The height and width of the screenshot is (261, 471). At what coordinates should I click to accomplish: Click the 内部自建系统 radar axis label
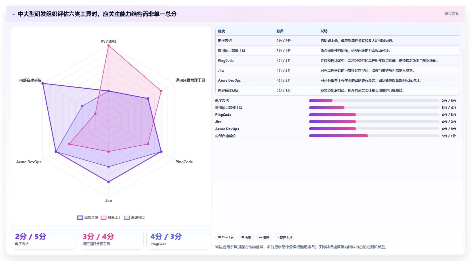tap(30, 80)
